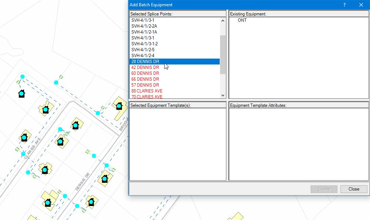Click ONT under Existing Equipment
The height and width of the screenshot is (220, 370).
[x=242, y=20]
